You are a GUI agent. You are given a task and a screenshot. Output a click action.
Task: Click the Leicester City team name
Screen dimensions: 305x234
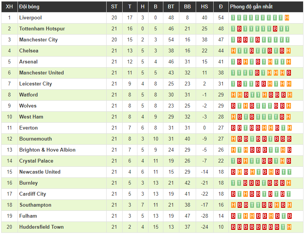coord(35,84)
